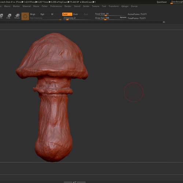Open the Stroke menu

(x=86, y=6)
